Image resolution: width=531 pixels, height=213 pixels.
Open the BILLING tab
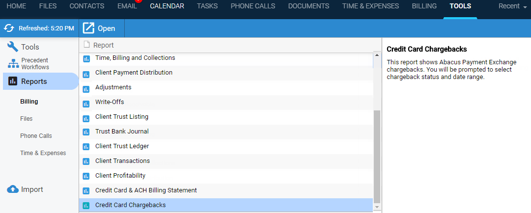pyautogui.click(x=424, y=6)
